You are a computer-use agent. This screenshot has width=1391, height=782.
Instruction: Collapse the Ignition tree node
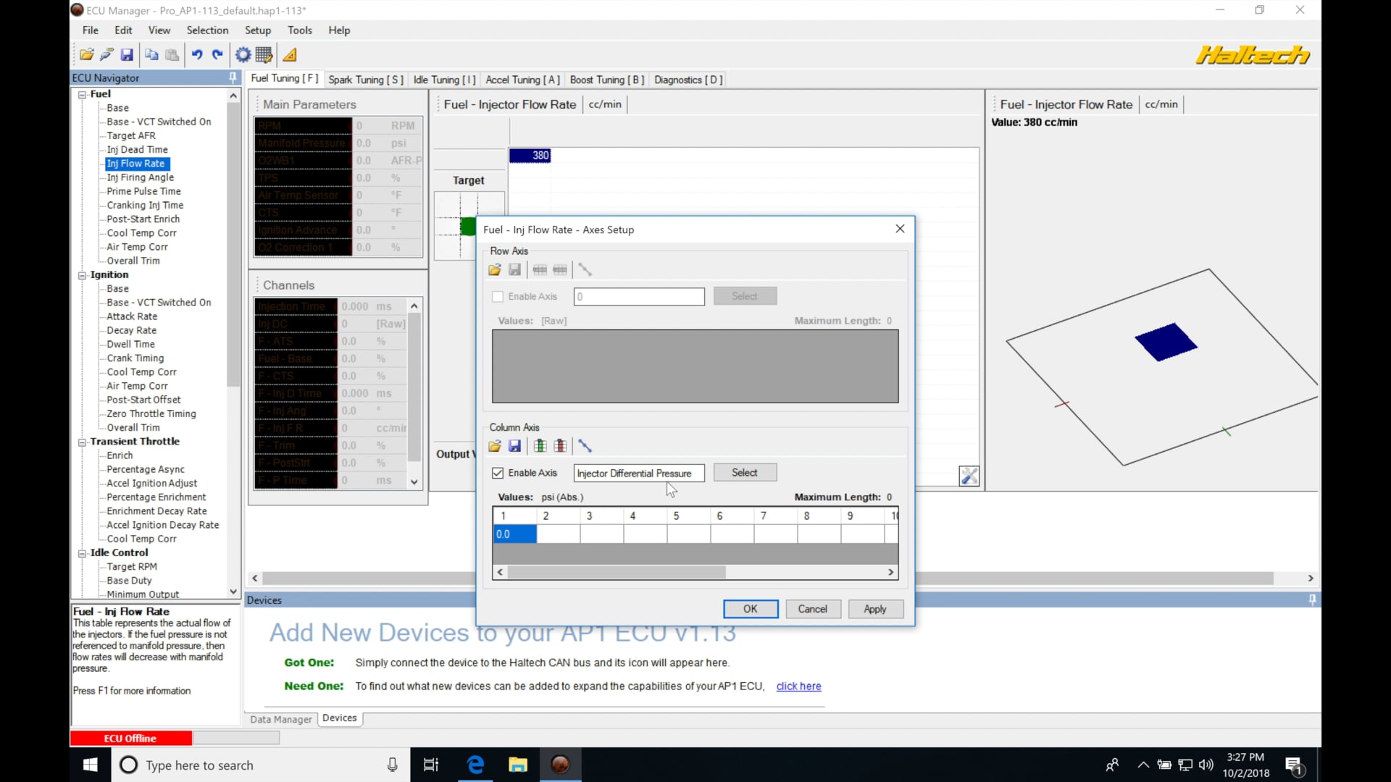tap(82, 275)
